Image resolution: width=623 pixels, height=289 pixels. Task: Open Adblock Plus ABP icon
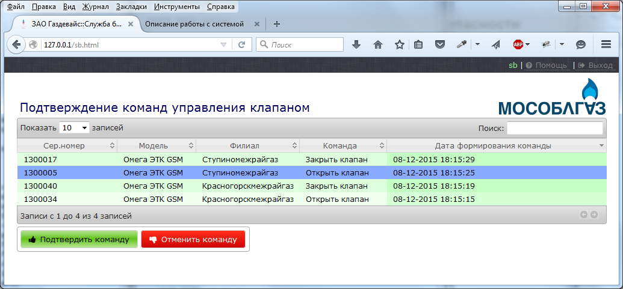point(517,45)
